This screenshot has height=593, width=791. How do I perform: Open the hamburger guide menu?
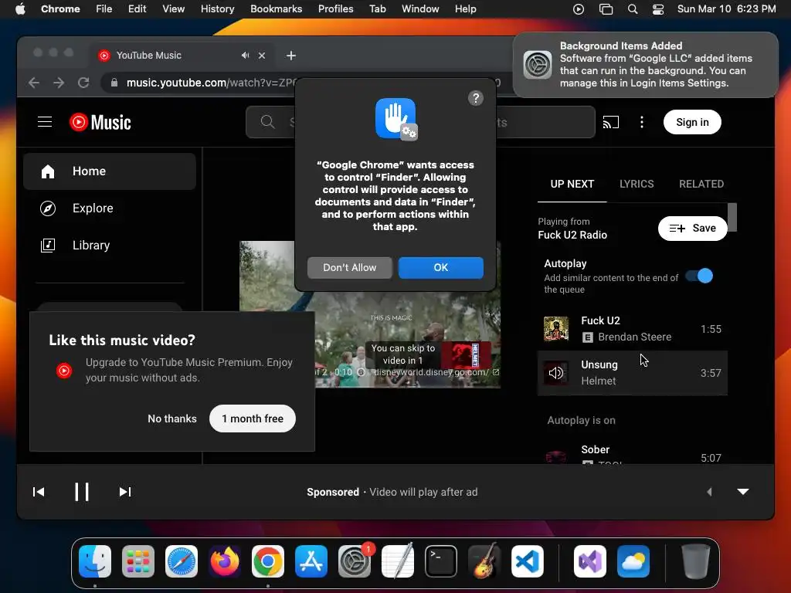(45, 122)
